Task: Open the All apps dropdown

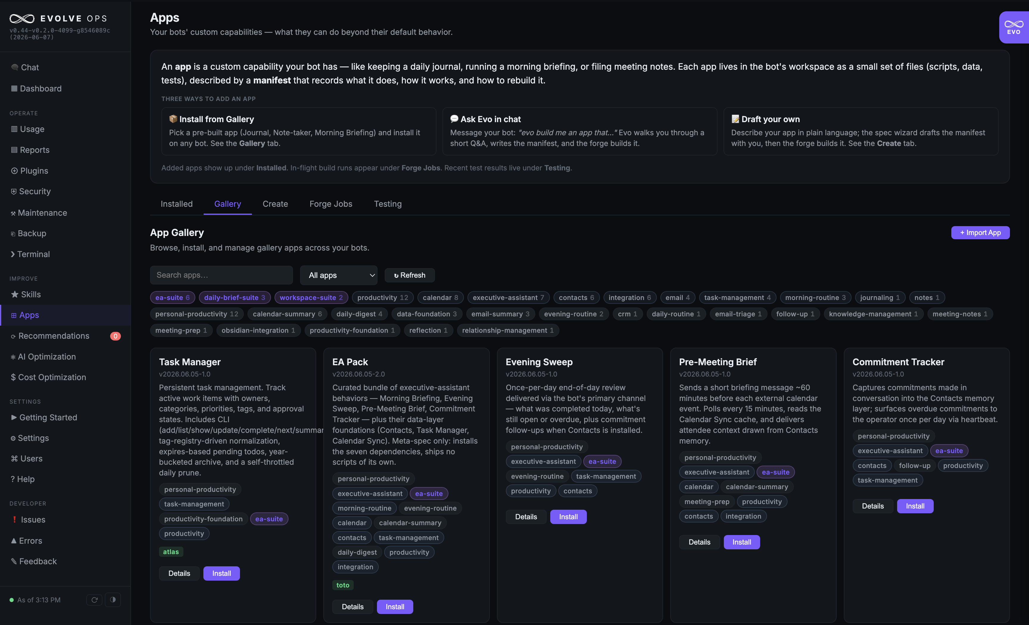Action: [339, 275]
